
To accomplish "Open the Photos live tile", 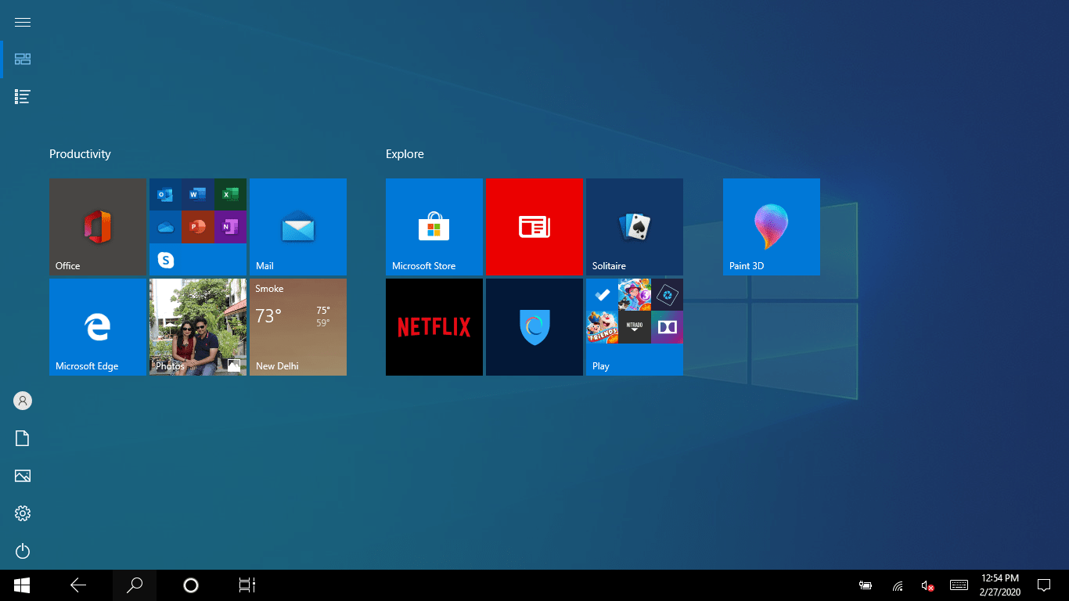I will click(198, 327).
